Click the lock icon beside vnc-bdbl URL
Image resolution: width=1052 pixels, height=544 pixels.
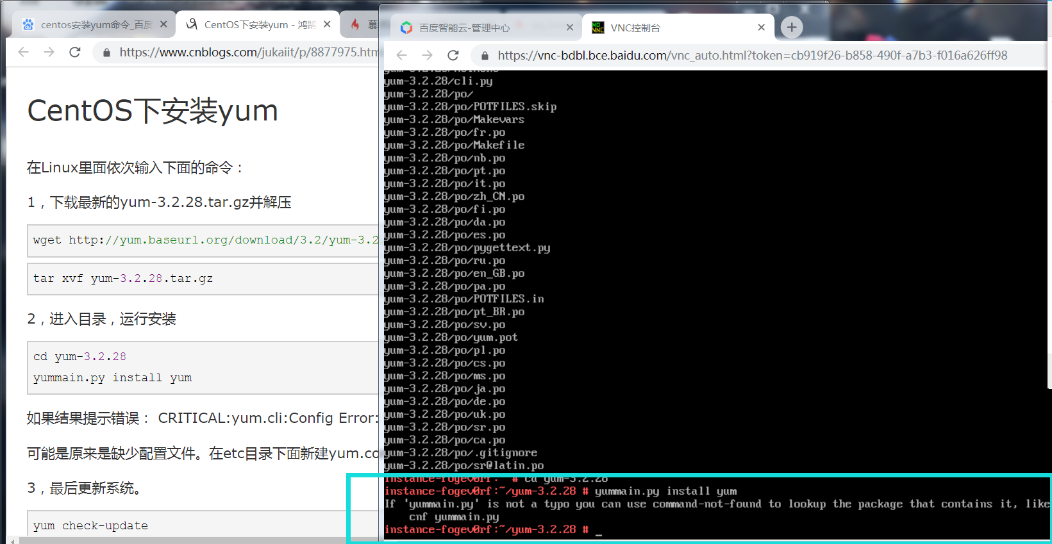[485, 56]
